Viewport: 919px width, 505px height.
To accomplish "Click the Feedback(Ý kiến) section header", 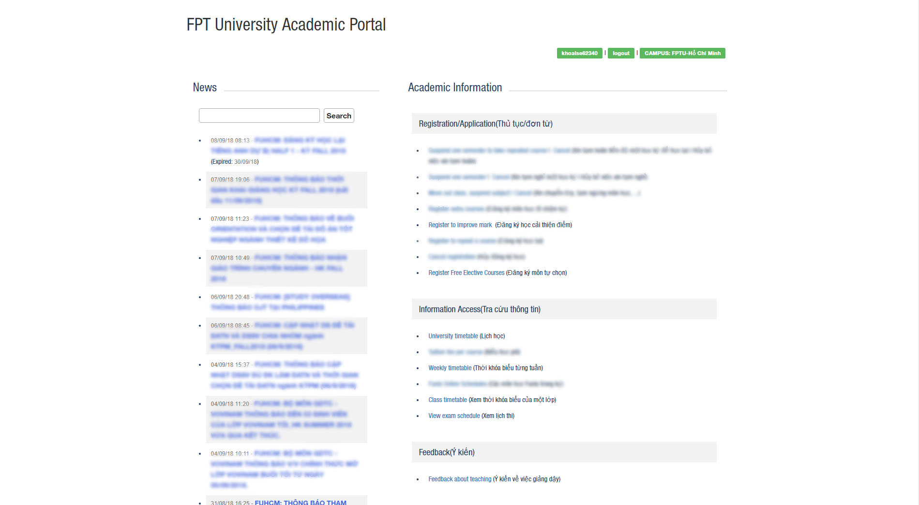I will [564, 452].
